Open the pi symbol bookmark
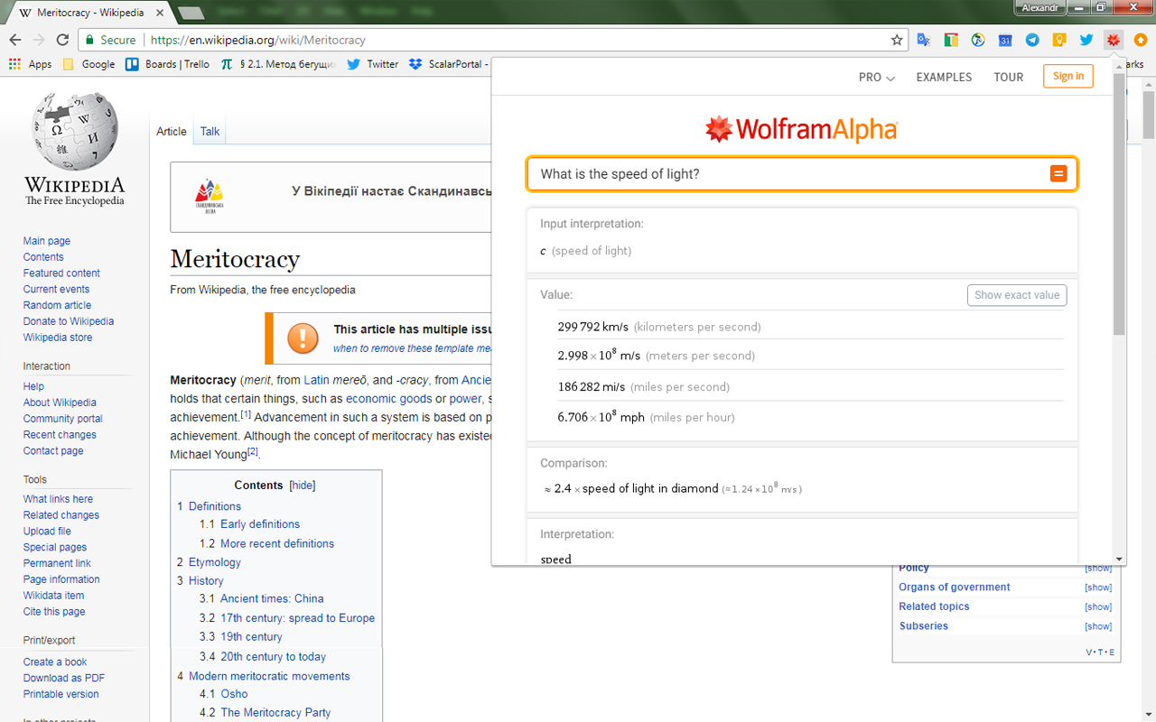The height and width of the screenshot is (722, 1156). 278,64
